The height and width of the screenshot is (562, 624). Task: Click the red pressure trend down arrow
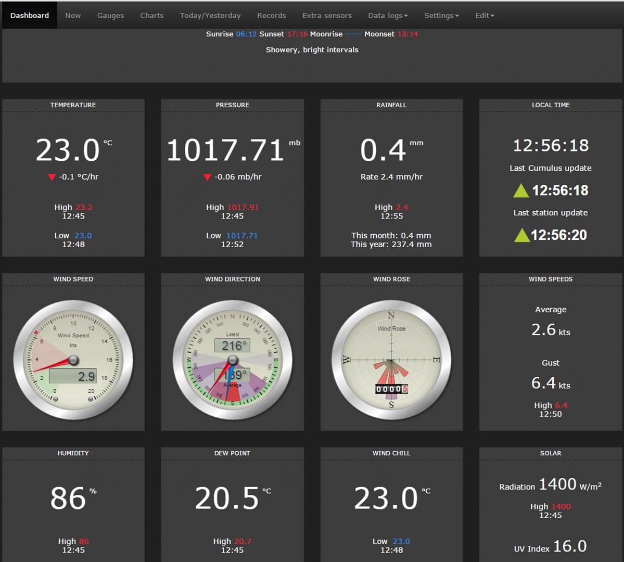coord(207,177)
